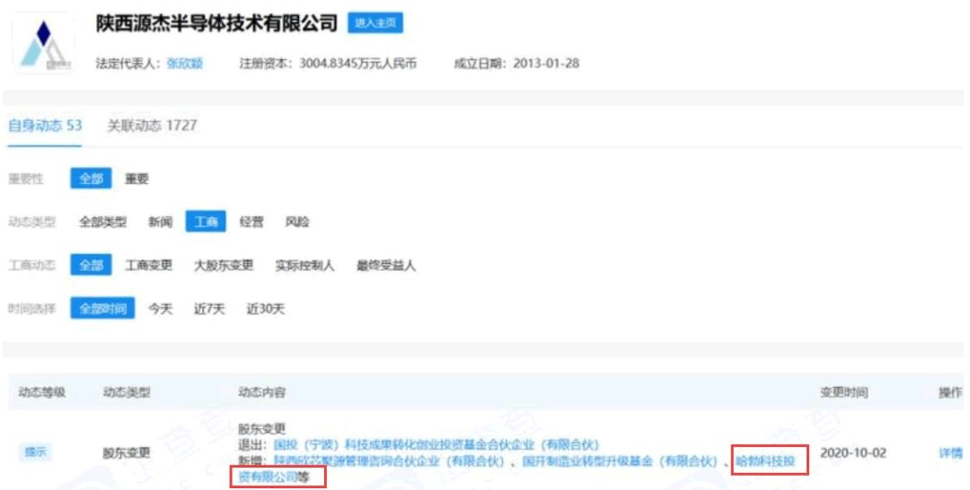Viewport: 970px width, 490px height.
Task: Select 重要 importance filter
Action: [137, 179]
